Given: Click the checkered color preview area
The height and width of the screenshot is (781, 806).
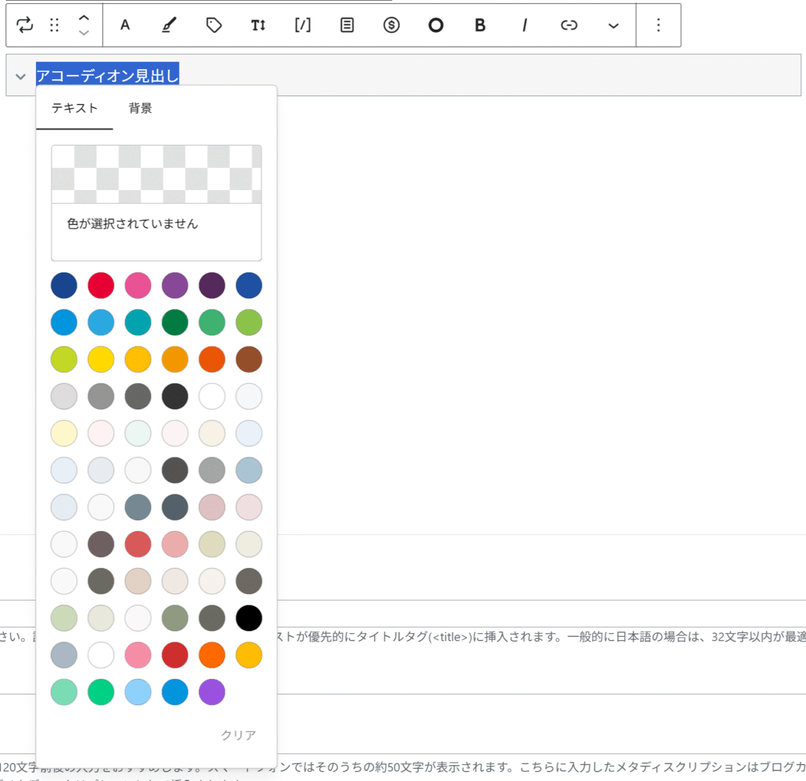Looking at the screenshot, I should [156, 174].
